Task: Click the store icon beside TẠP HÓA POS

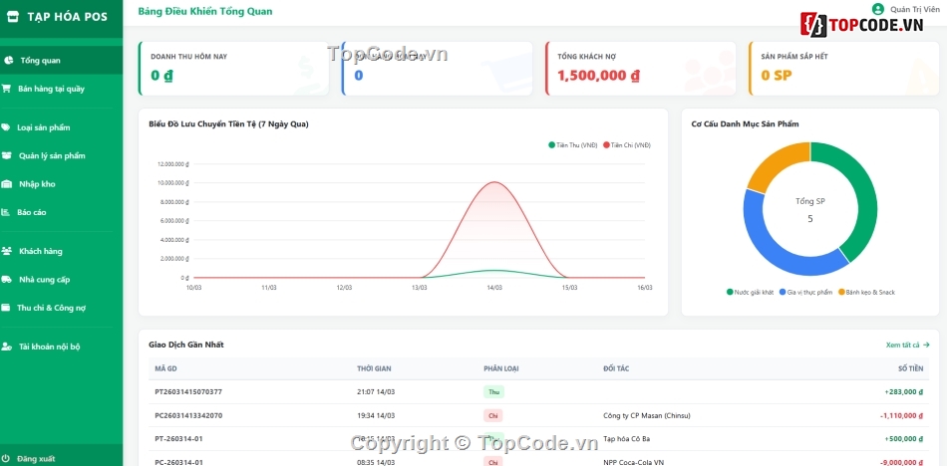Action: (13, 17)
